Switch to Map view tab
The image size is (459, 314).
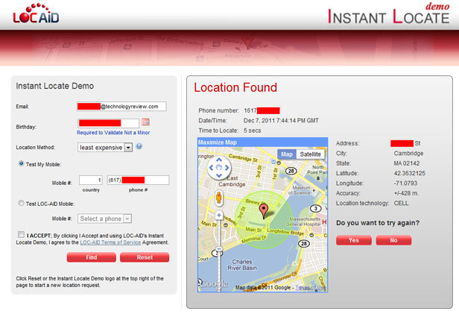click(x=287, y=154)
